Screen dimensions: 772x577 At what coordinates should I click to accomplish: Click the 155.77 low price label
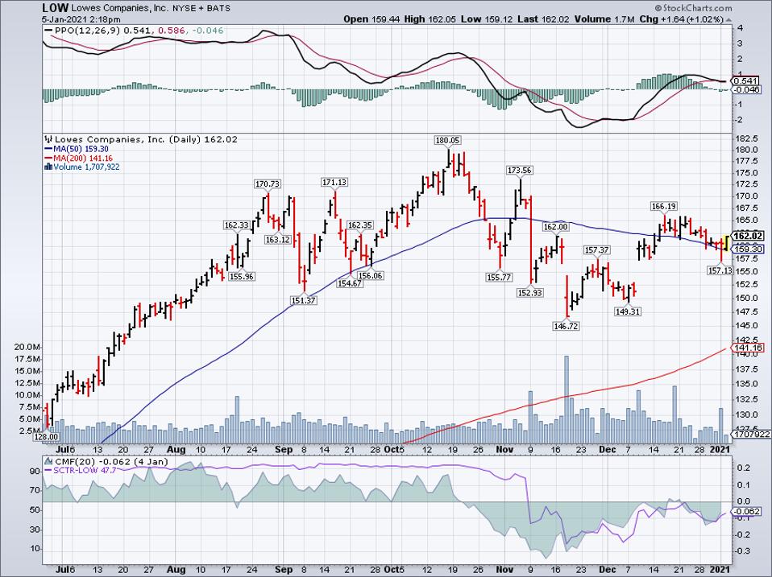click(499, 277)
